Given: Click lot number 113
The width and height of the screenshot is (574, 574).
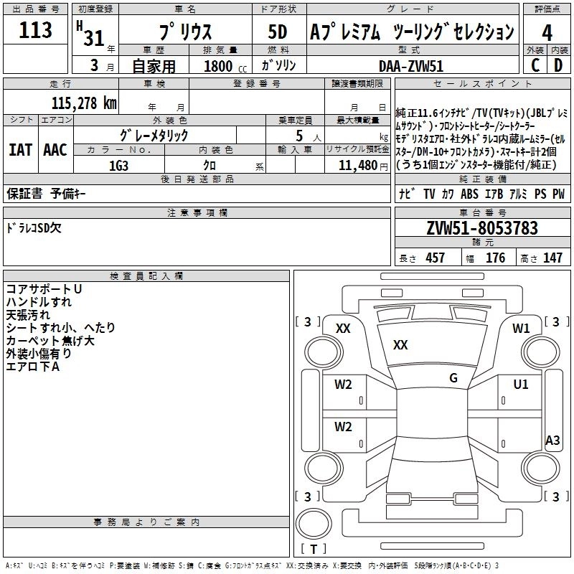Looking at the screenshot, I should (x=35, y=30).
